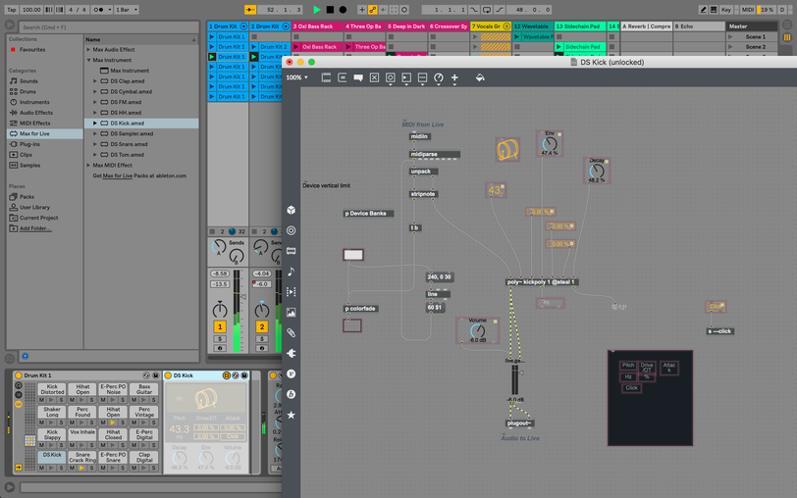This screenshot has height=498, width=797.
Task: Open Max patcher zoom 100% dropdown
Action: [x=296, y=77]
